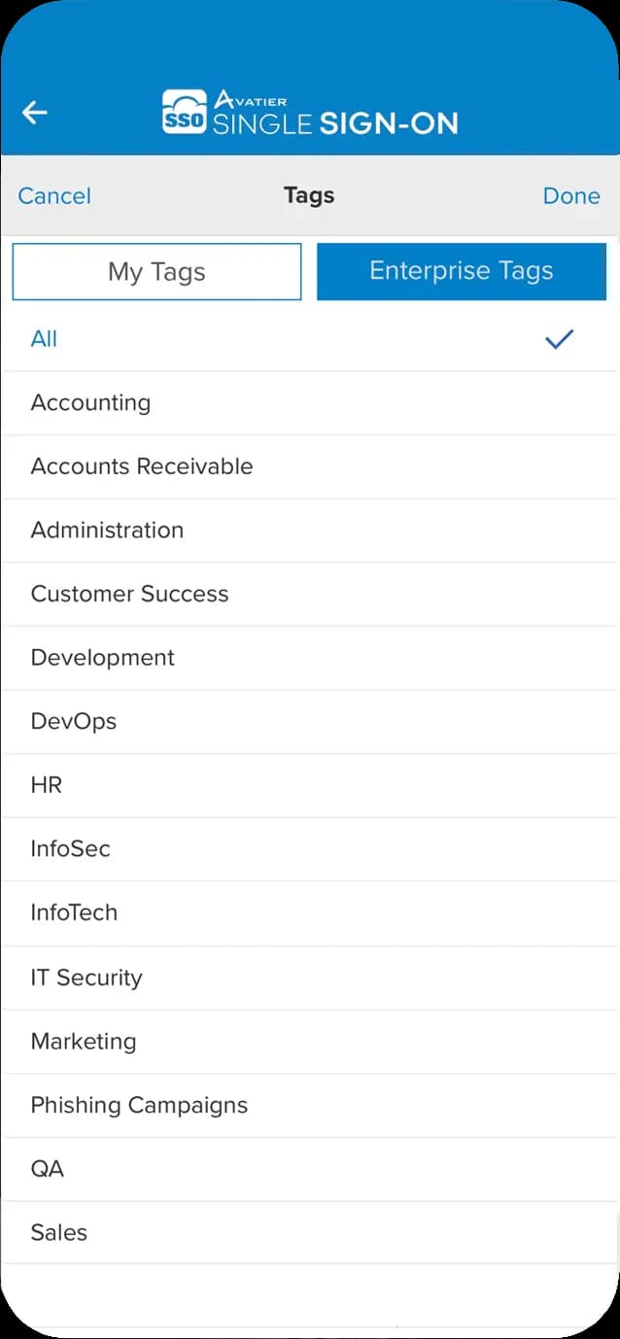Select the Phishing Campaigns tag
Viewport: 620px width, 1339px height.
(x=139, y=1105)
